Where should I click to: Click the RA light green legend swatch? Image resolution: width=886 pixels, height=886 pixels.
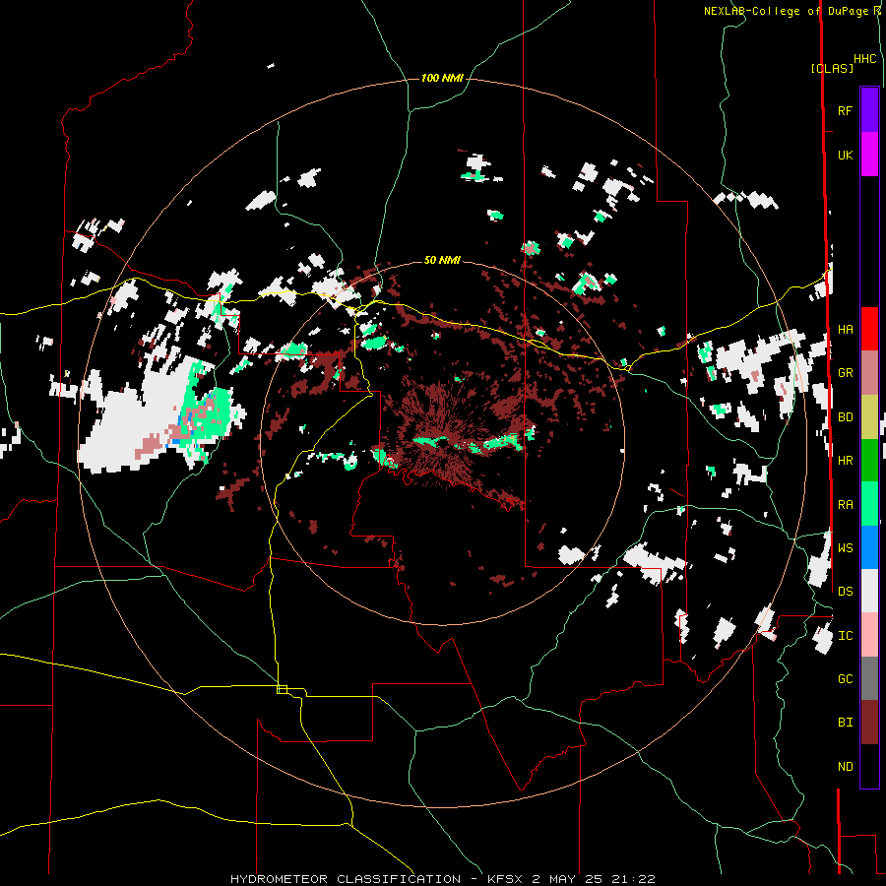pyautogui.click(x=869, y=504)
